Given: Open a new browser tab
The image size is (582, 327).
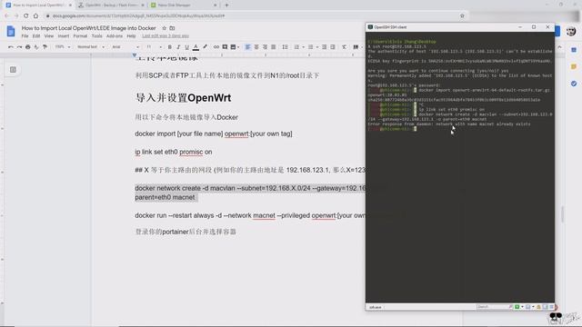Looking at the screenshot, I should pyautogui.click(x=226, y=5).
